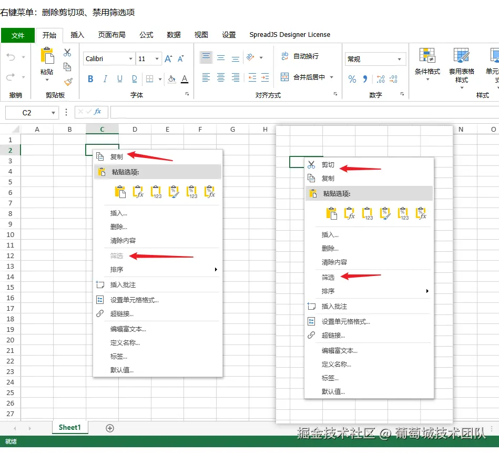Select the Format Painter brush icon
Screen dimensions: 499x453
coord(68,82)
